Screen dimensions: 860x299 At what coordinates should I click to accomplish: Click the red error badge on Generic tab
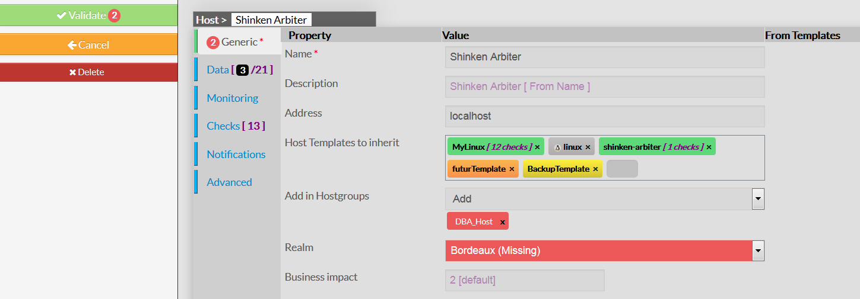pos(212,42)
